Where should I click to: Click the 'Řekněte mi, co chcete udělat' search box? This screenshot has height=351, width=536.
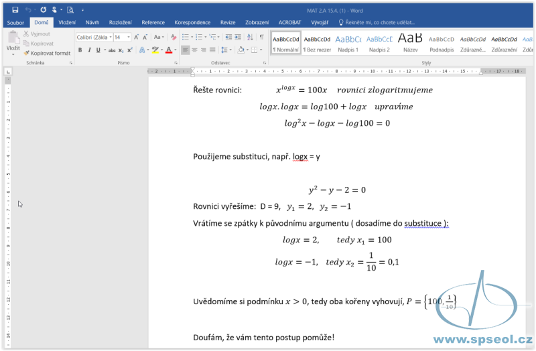pyautogui.click(x=377, y=23)
